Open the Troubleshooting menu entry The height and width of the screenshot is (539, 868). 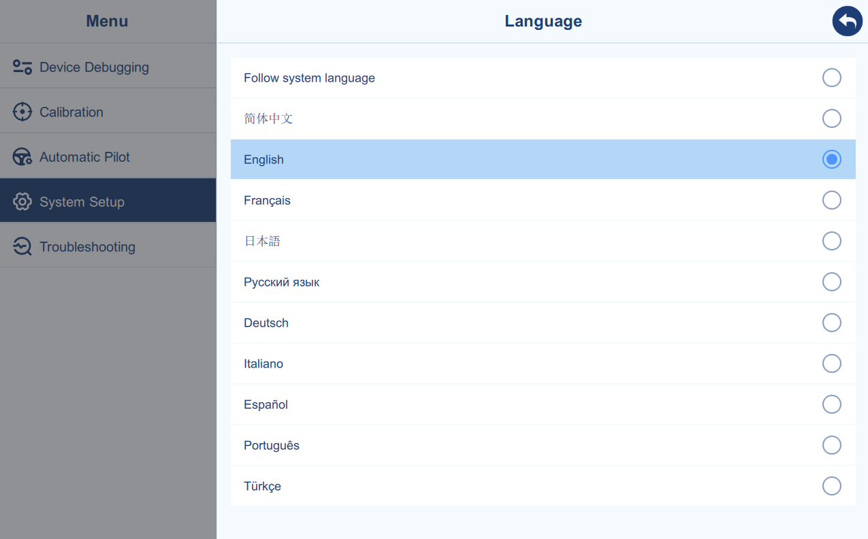[x=108, y=246]
